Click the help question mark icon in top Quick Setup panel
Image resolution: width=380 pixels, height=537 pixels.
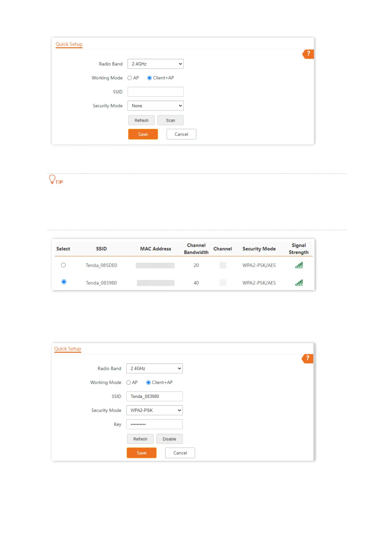coord(308,54)
